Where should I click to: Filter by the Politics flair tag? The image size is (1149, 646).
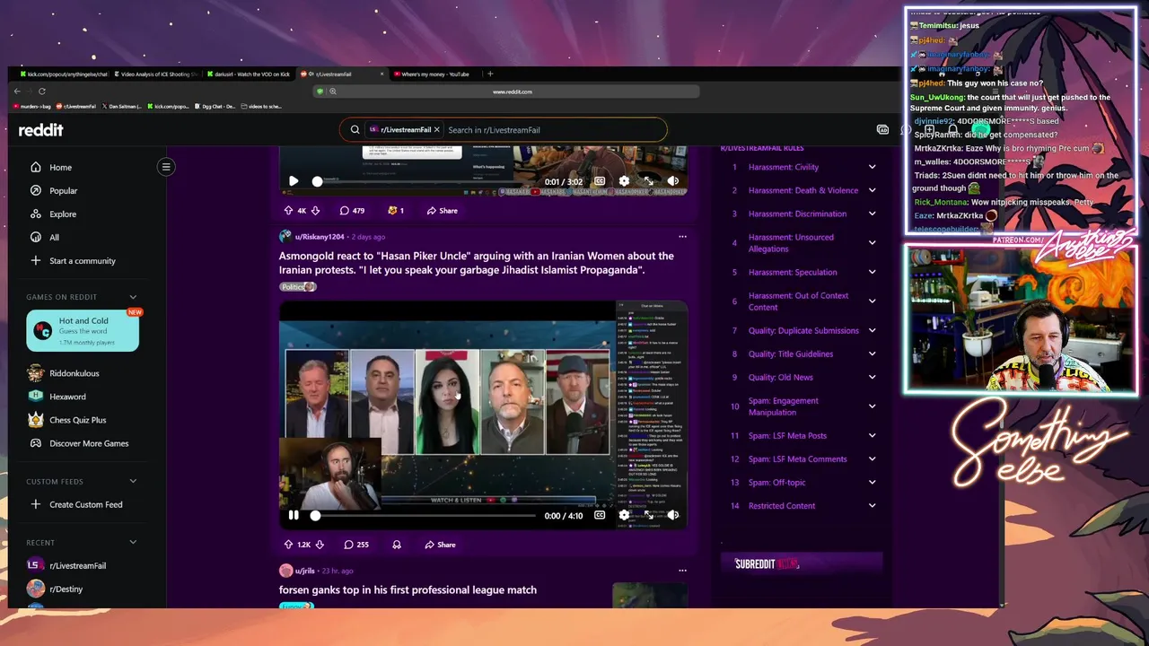(x=298, y=287)
